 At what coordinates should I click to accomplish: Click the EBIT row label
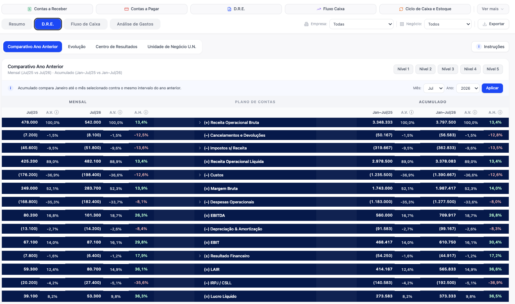click(212, 242)
